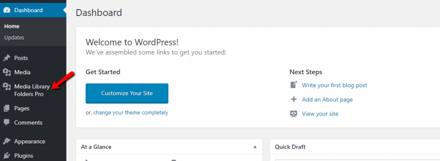Click the Customize Your Site button

(x=127, y=94)
